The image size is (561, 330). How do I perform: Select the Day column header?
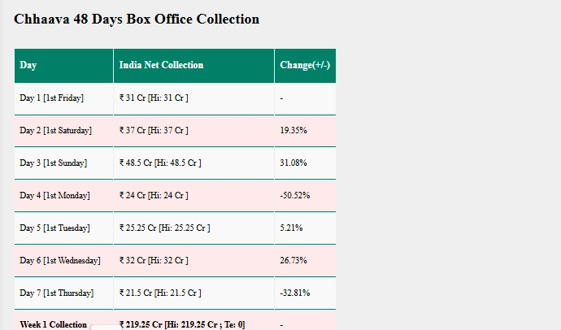[x=63, y=66]
